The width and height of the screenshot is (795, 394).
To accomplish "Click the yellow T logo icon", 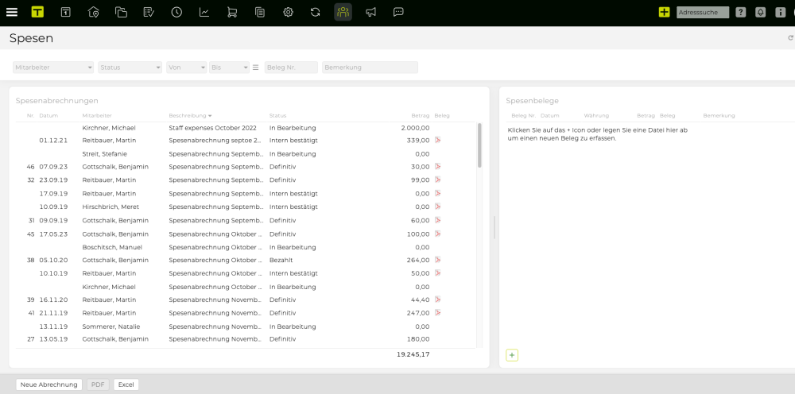I will coord(37,12).
